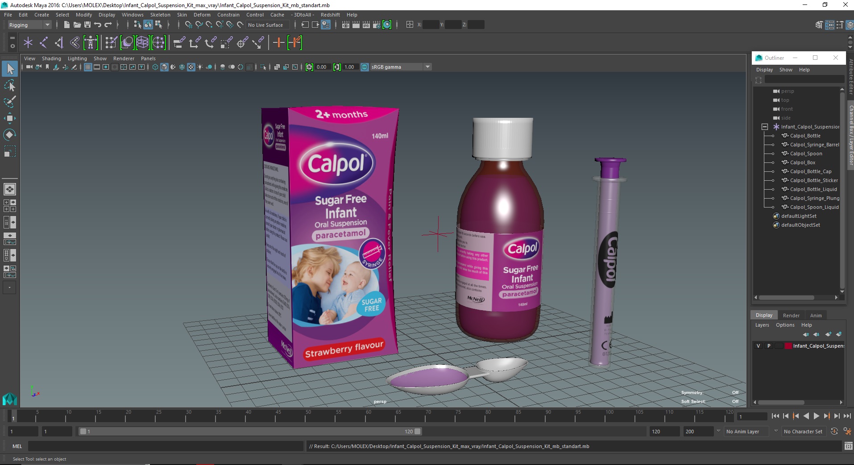Play the animation forwards
Image resolution: width=854 pixels, height=465 pixels.
click(816, 416)
